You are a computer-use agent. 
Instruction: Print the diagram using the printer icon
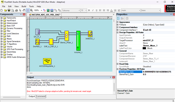click(16, 10)
